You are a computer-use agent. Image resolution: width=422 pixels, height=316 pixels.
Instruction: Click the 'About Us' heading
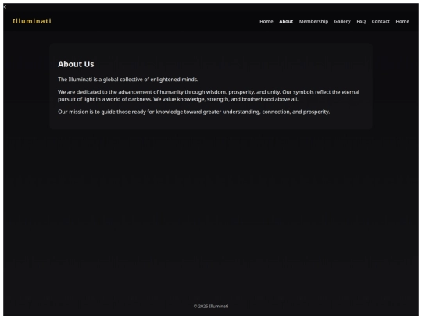click(x=76, y=64)
